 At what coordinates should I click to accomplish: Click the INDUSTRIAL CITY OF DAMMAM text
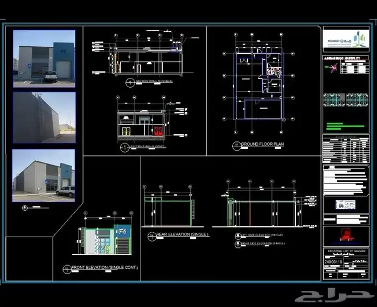click(346, 252)
